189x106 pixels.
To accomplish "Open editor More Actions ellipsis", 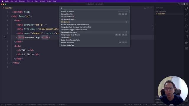I will tap(151, 8).
